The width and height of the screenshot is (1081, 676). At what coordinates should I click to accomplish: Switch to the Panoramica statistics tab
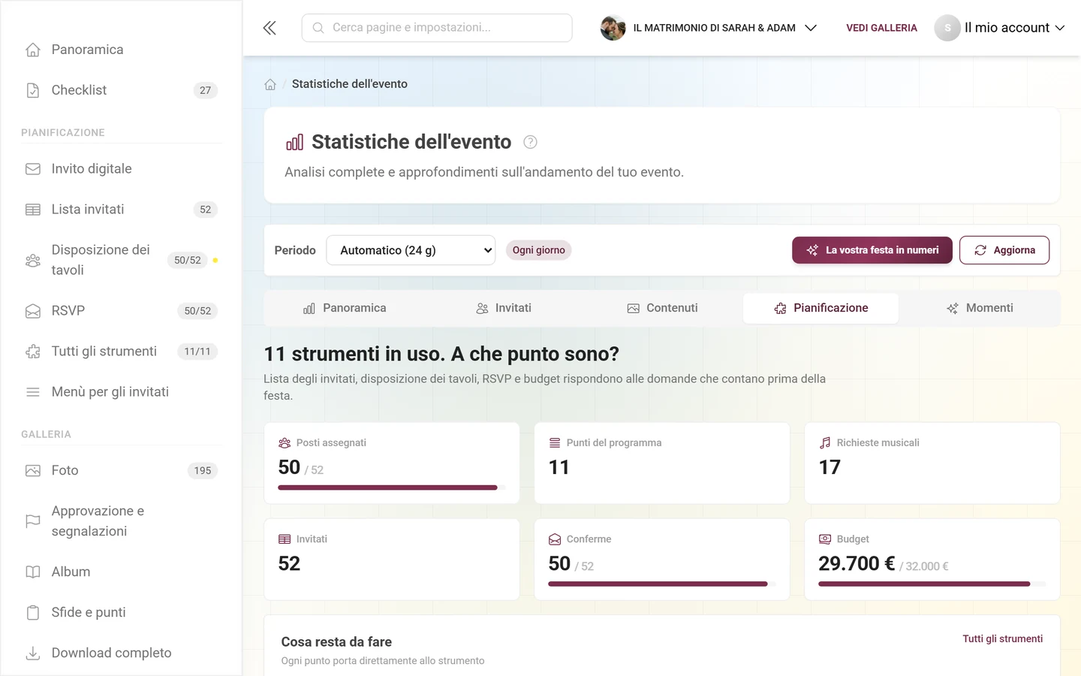(x=345, y=309)
